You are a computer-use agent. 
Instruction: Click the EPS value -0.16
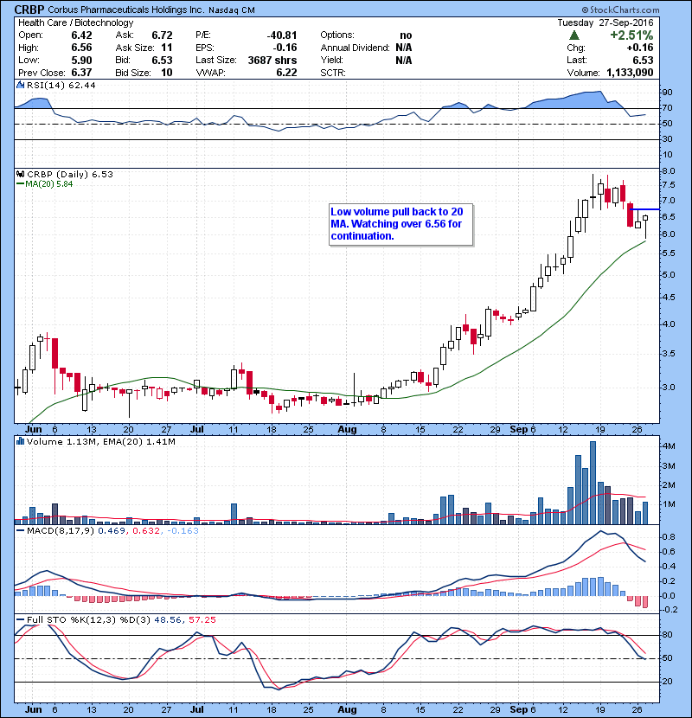[x=285, y=48]
